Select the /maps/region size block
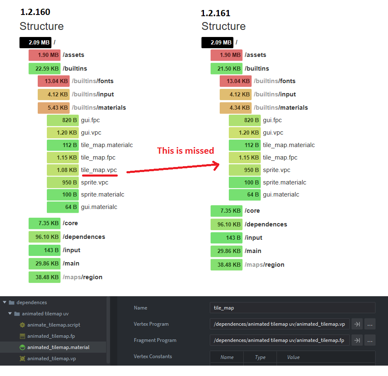388x376 pixels. click(44, 277)
